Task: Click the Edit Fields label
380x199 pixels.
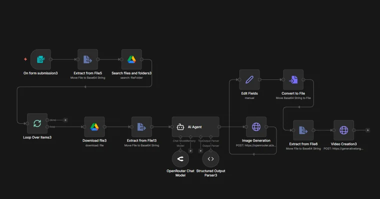Action: [x=249, y=93]
